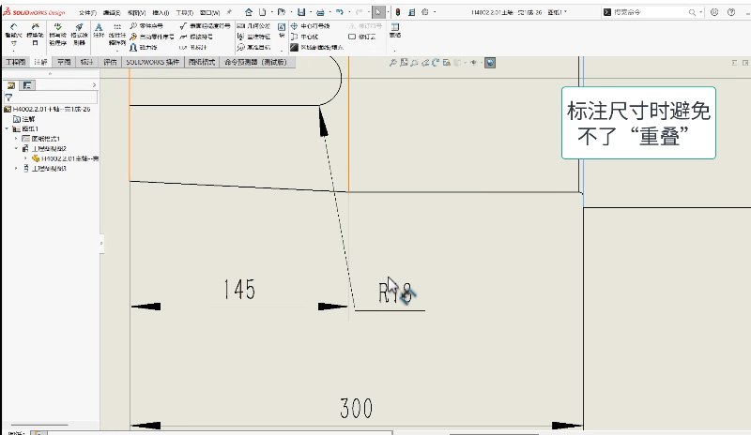Open the 编辑(E) menu
The image size is (751, 435).
112,13
